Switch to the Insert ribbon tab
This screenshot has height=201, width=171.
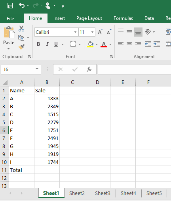click(59, 18)
